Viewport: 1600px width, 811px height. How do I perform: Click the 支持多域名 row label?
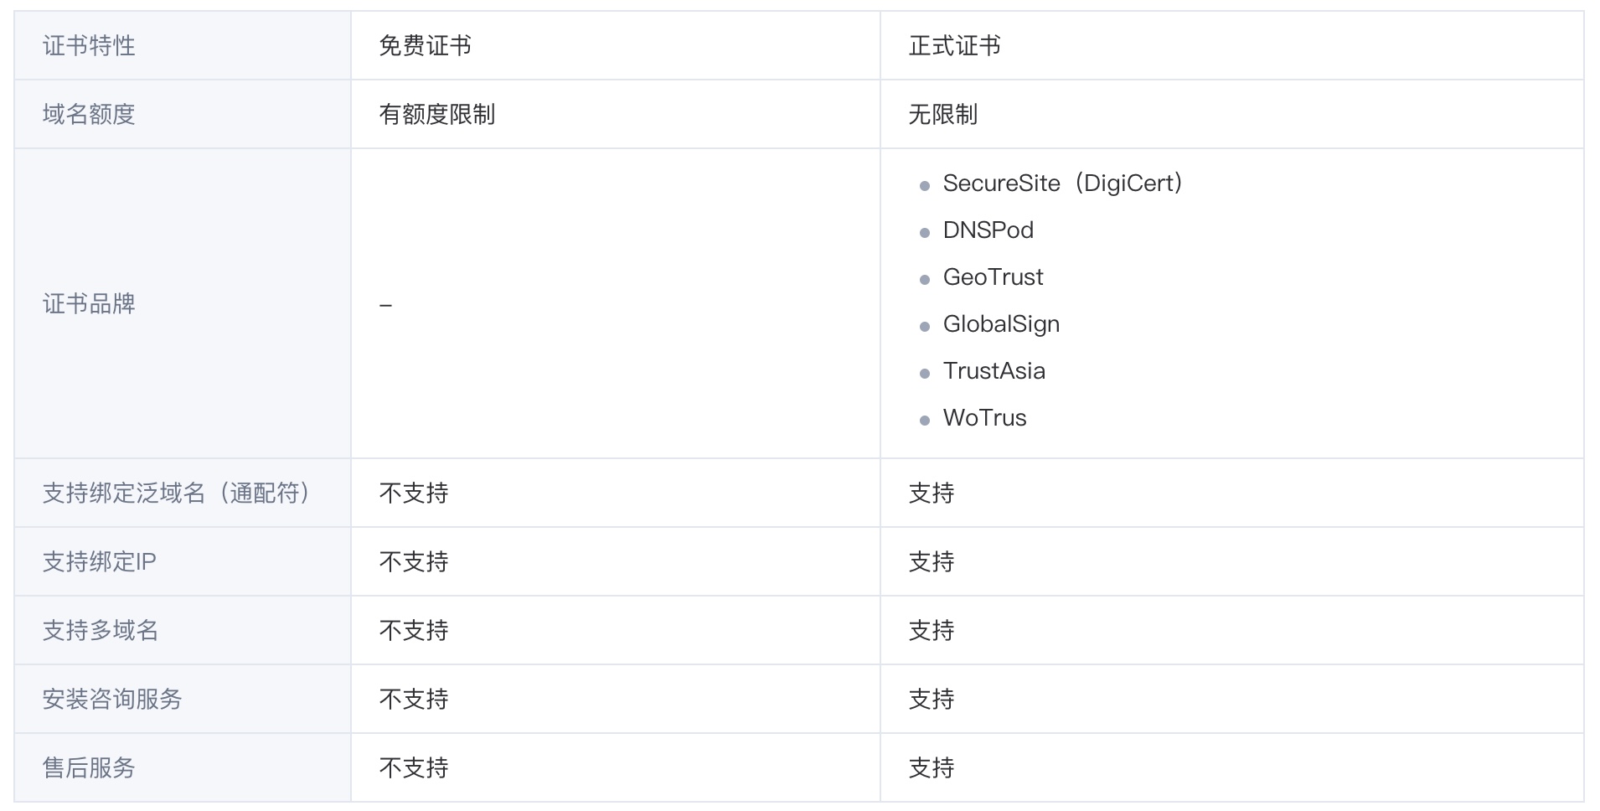pyautogui.click(x=101, y=630)
